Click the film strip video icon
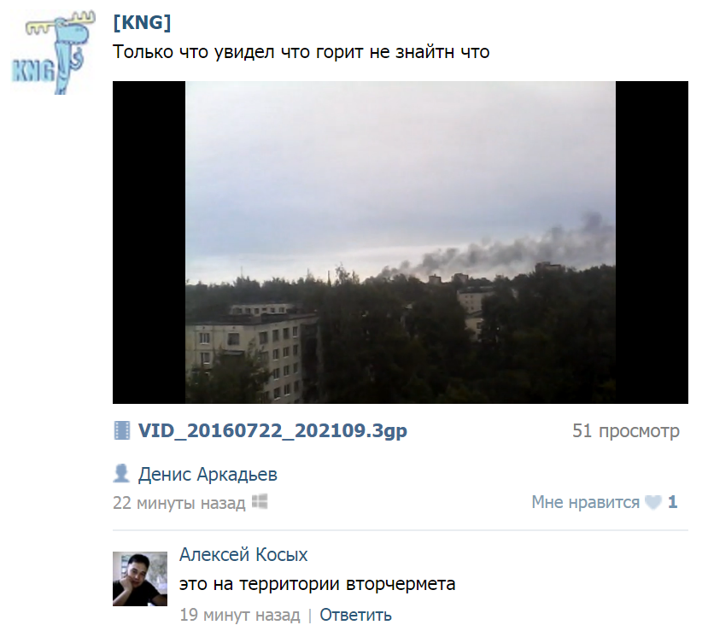 tap(122, 430)
